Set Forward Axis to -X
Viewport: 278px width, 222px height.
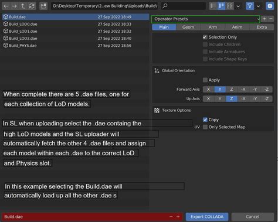click(x=243, y=90)
